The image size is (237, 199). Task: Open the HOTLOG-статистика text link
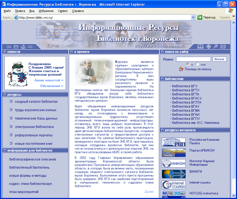tap(204, 193)
